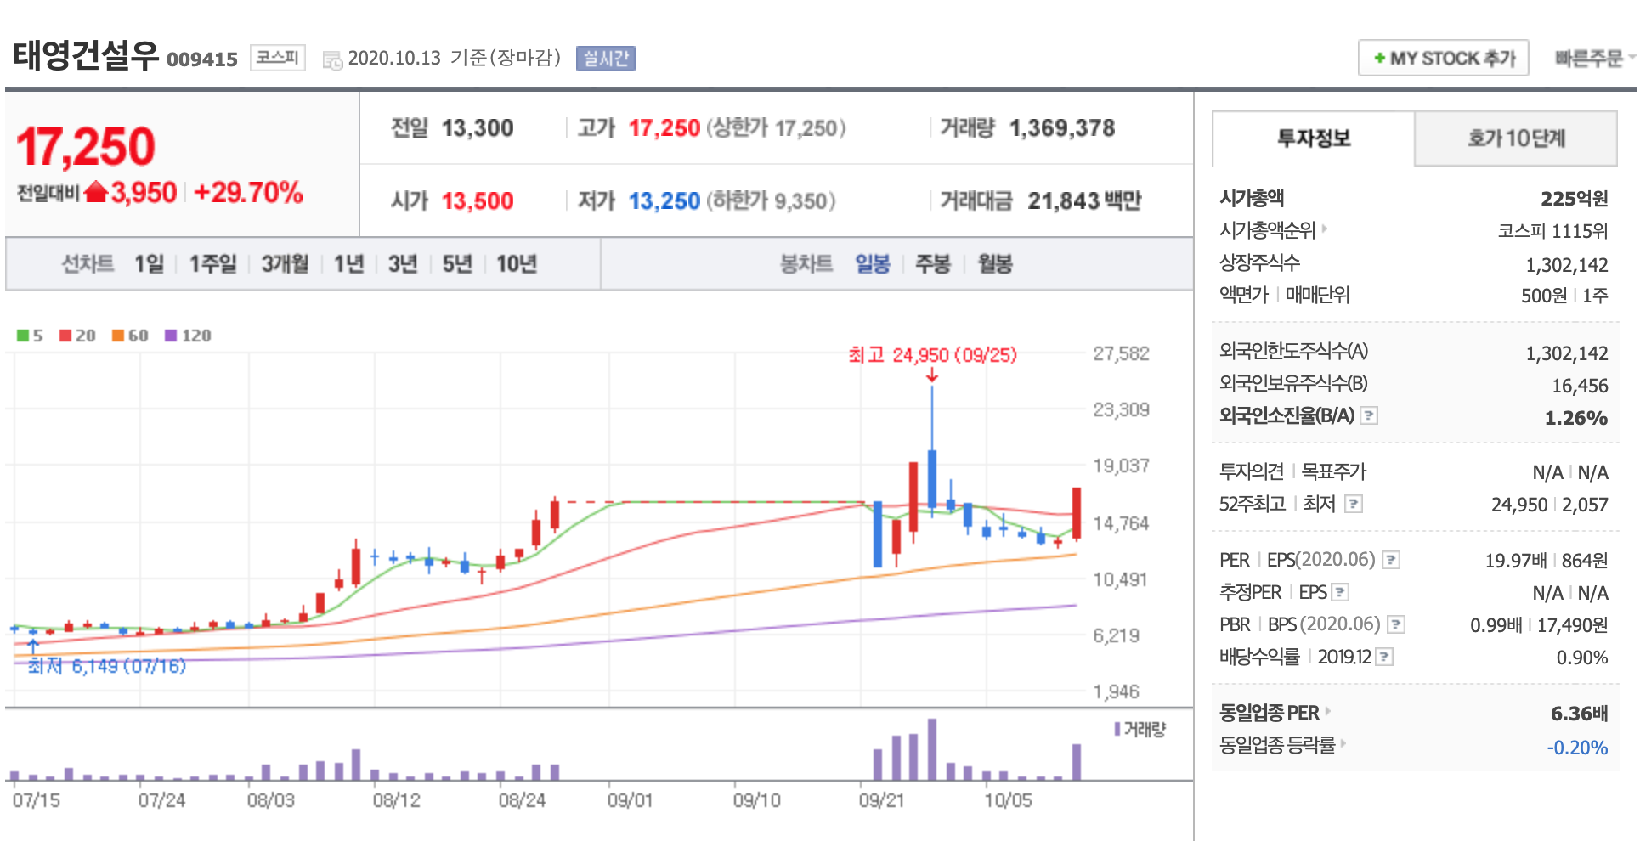This screenshot has width=1640, height=841.
Task: Select the 주봉 weekly candle chart
Action: 932,263
